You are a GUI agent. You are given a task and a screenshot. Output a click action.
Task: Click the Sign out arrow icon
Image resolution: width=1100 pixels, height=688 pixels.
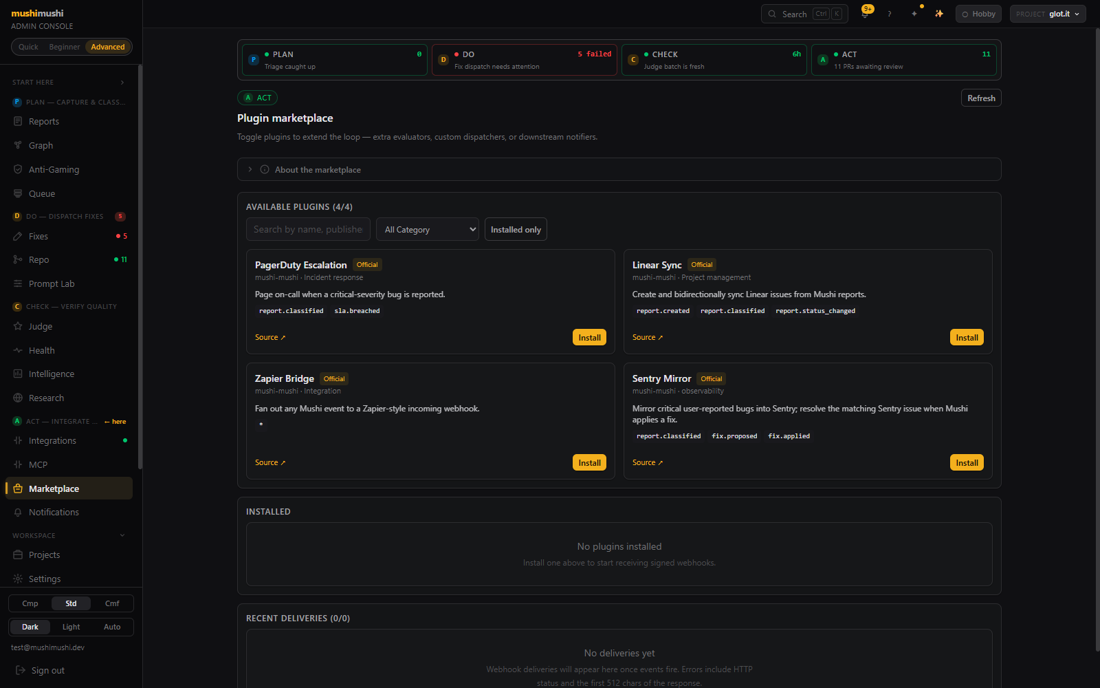[x=21, y=670]
